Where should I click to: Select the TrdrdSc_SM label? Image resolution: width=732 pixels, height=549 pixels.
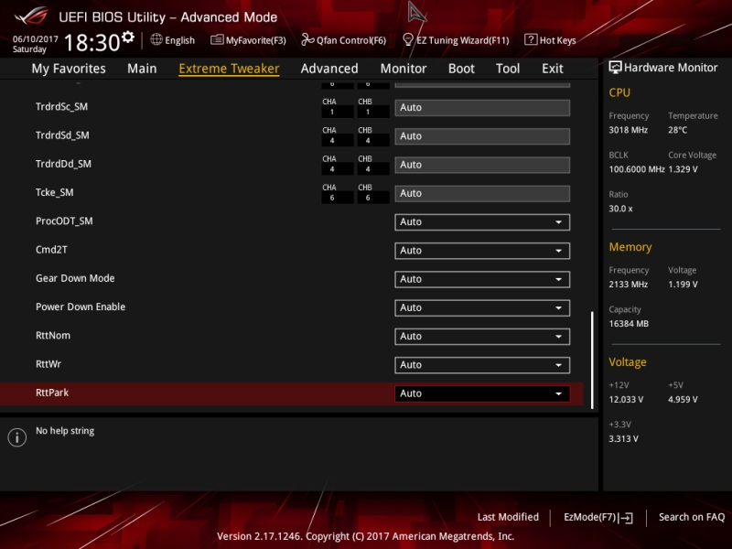tap(61, 106)
